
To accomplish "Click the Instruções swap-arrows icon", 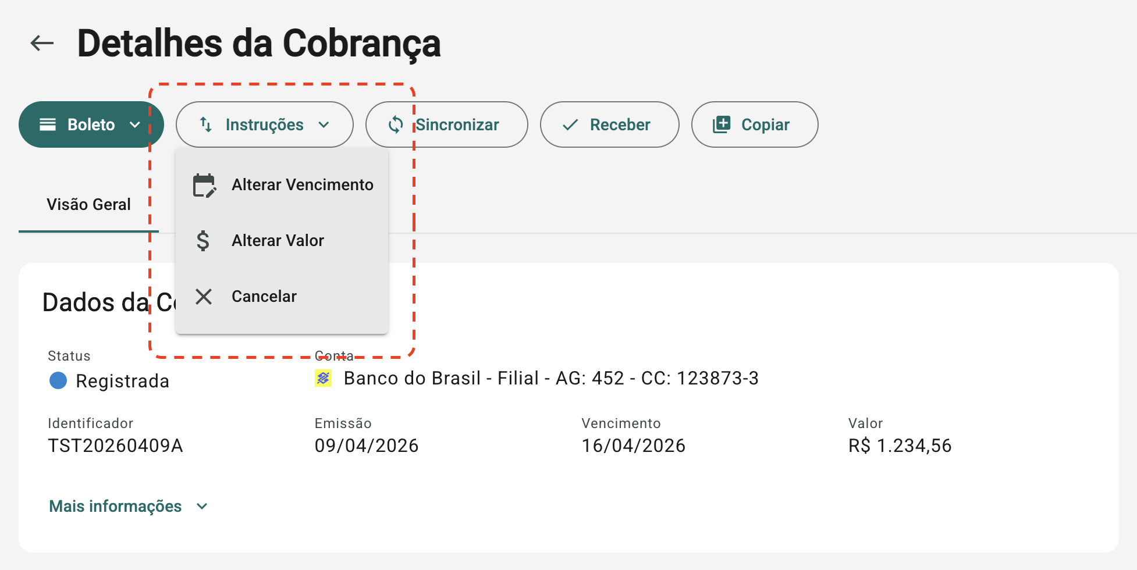I will click(x=206, y=124).
